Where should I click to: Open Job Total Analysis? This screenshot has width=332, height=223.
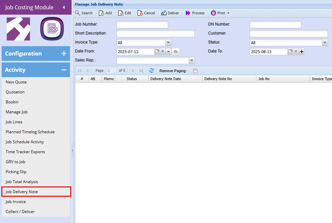coord(22,182)
